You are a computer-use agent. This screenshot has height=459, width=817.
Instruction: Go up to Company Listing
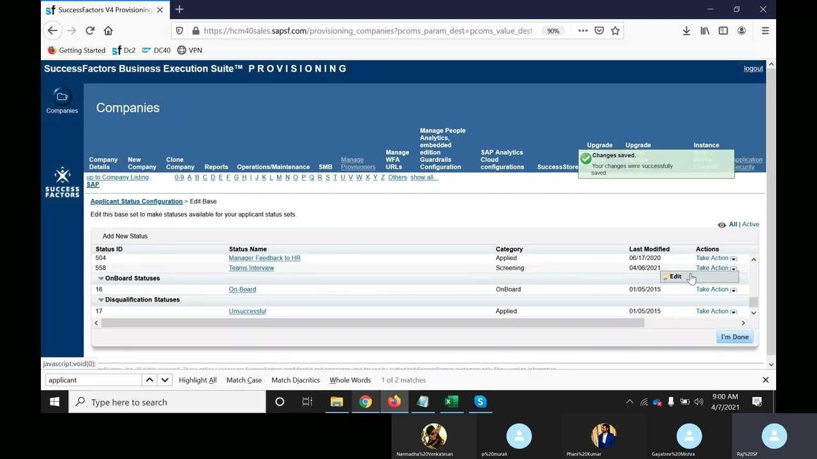[117, 177]
